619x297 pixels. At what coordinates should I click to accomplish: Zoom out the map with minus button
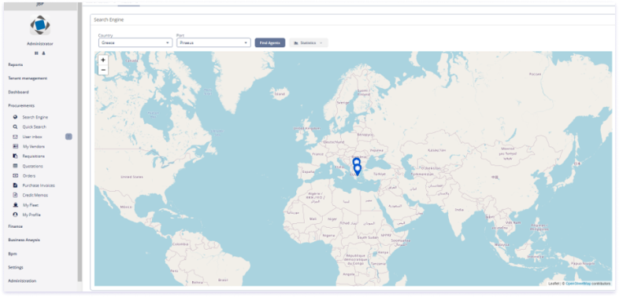click(x=103, y=70)
